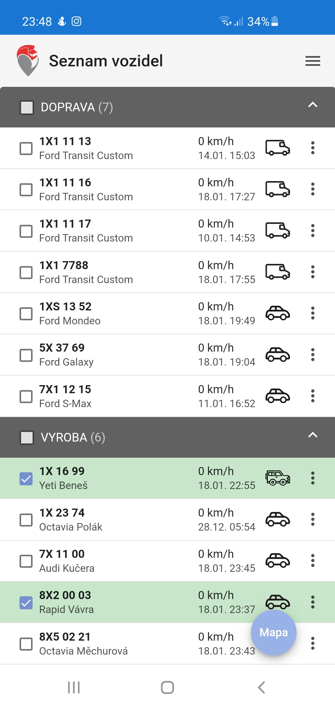335x707 pixels.
Task: Open options for 1X1 11 16
Action: tap(313, 189)
